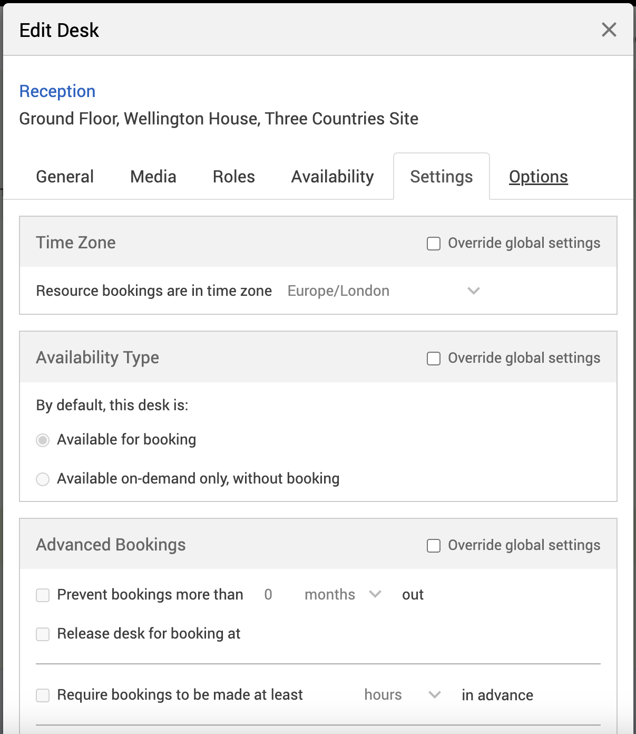This screenshot has height=734, width=636.
Task: Open the Europe/London time zone dropdown
Action: coord(384,291)
